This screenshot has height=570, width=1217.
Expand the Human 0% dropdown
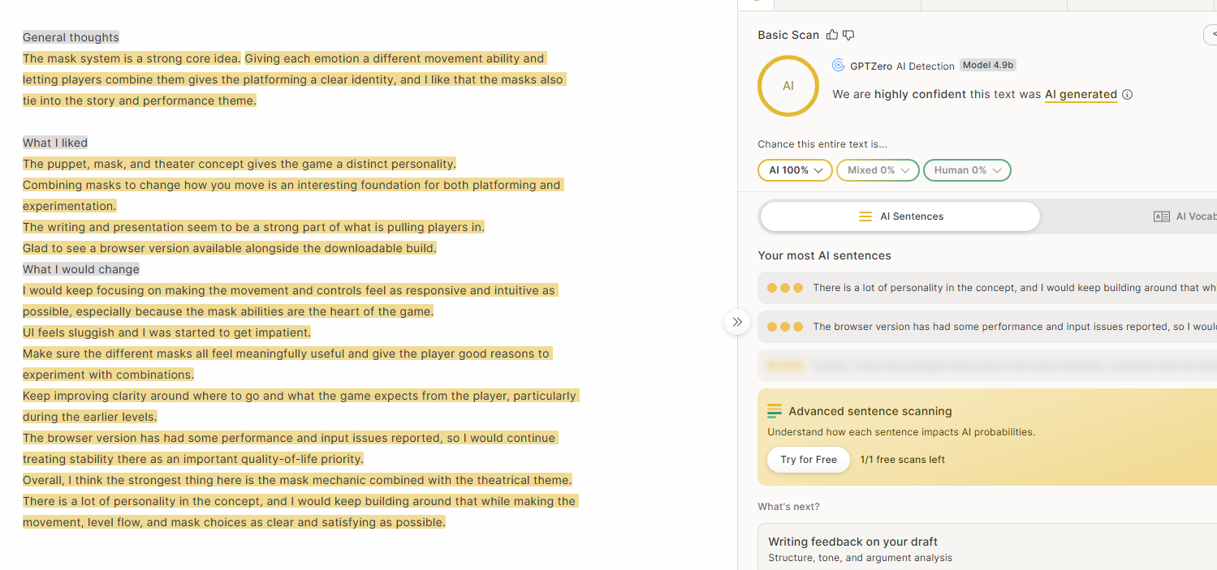[967, 170]
